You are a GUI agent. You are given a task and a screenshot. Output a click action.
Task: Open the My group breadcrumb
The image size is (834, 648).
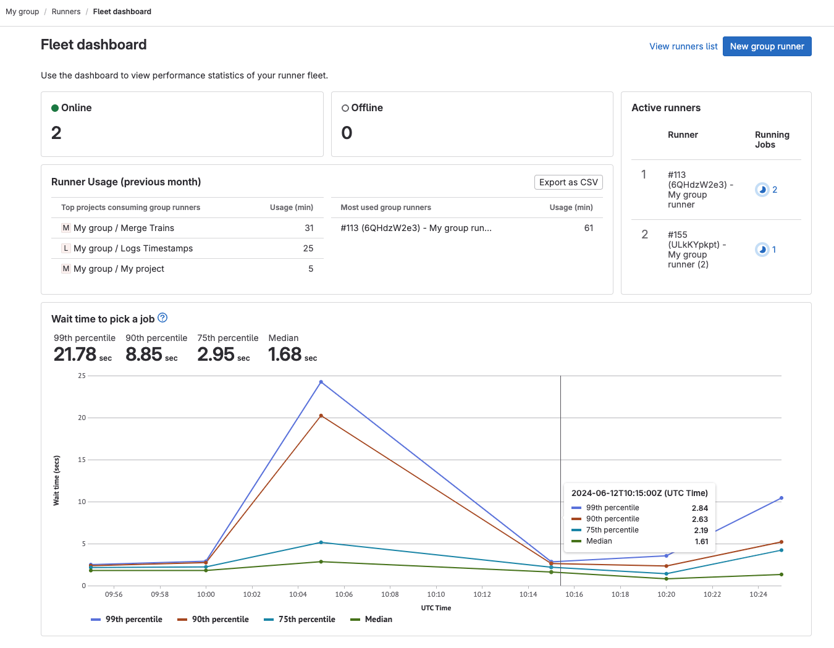click(22, 11)
